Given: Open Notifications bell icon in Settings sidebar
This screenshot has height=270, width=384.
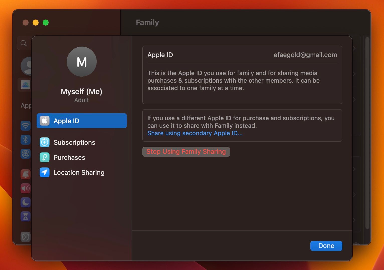Looking at the screenshot, I should pyautogui.click(x=26, y=174).
